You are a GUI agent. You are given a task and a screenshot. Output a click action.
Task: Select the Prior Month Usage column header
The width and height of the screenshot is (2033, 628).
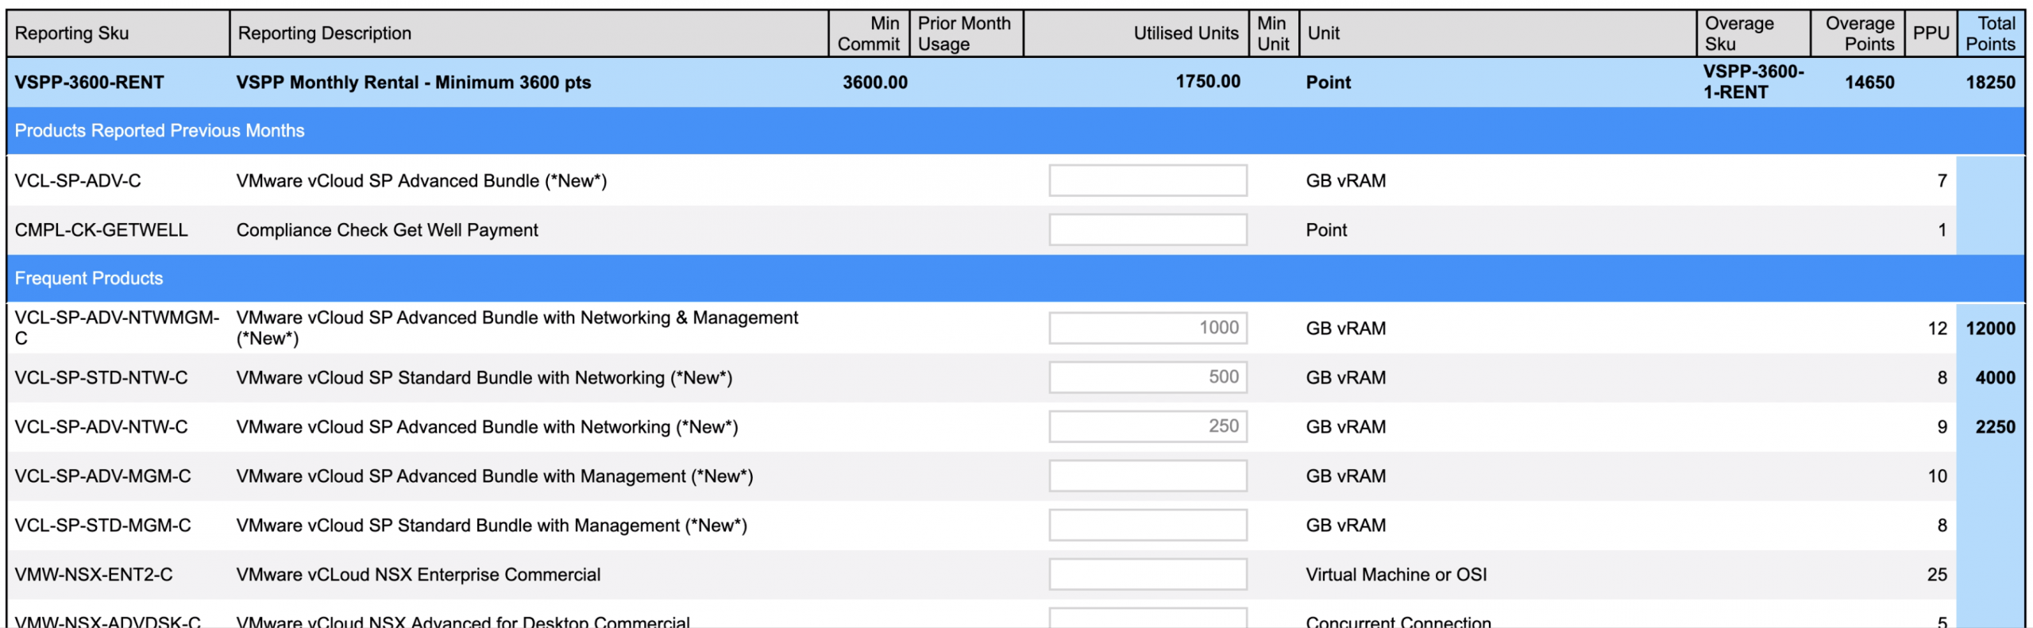pyautogui.click(x=966, y=33)
